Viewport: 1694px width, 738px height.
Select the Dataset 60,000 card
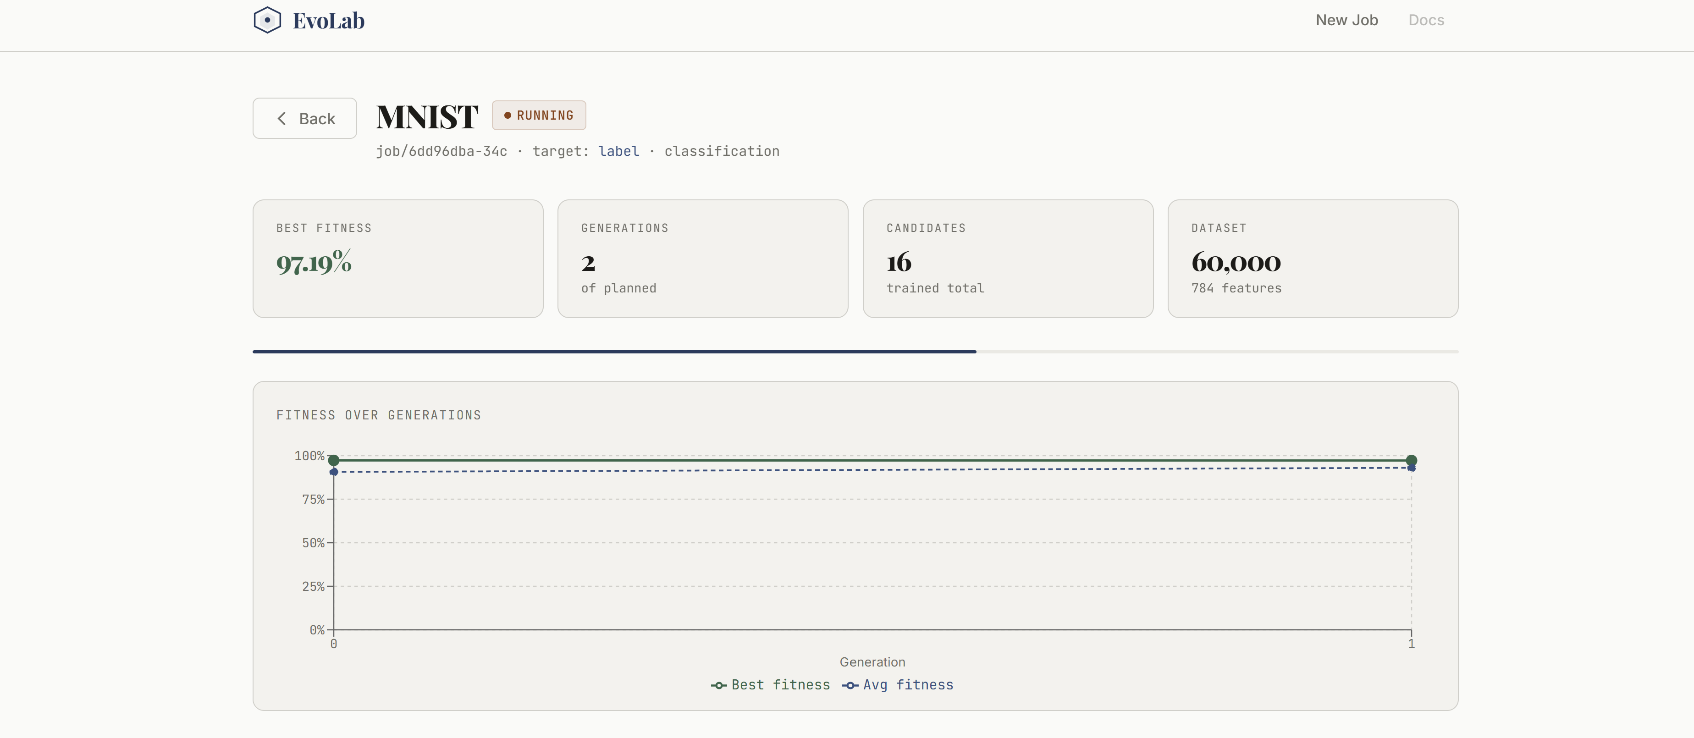point(1313,259)
